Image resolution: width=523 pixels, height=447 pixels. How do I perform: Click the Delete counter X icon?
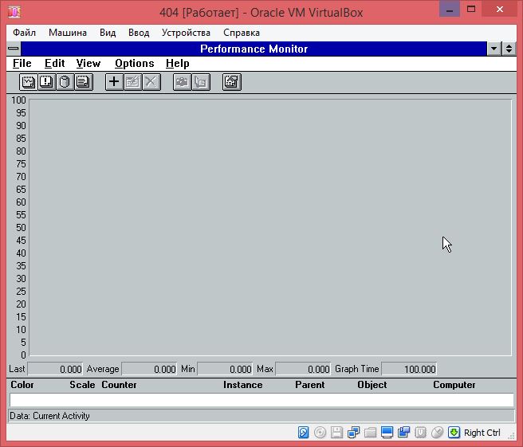[151, 82]
